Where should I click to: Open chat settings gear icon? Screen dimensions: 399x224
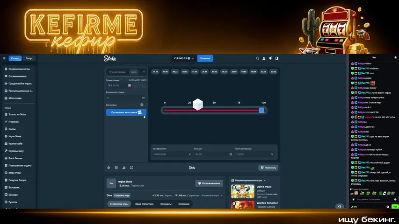point(388,207)
